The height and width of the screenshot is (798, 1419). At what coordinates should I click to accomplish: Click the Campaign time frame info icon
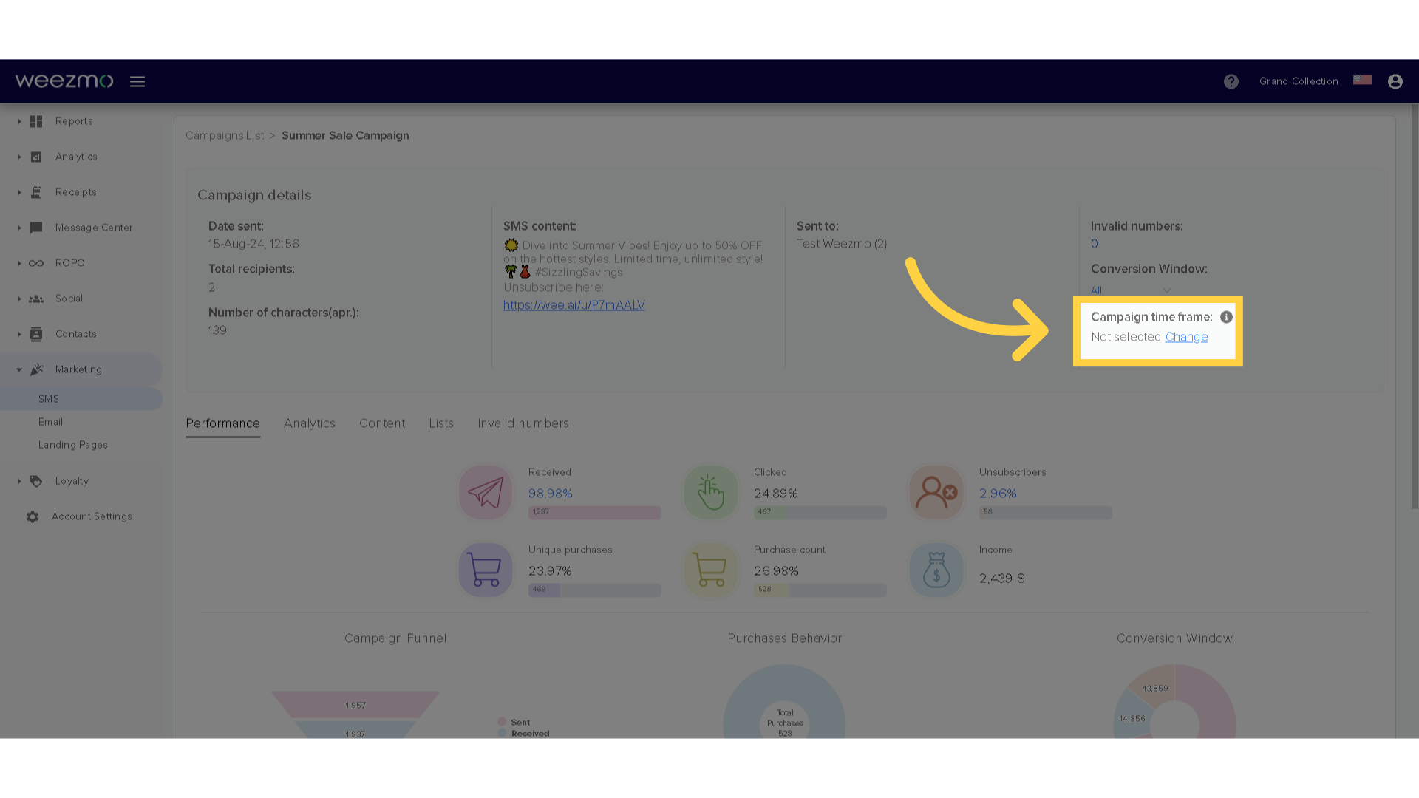tap(1226, 317)
